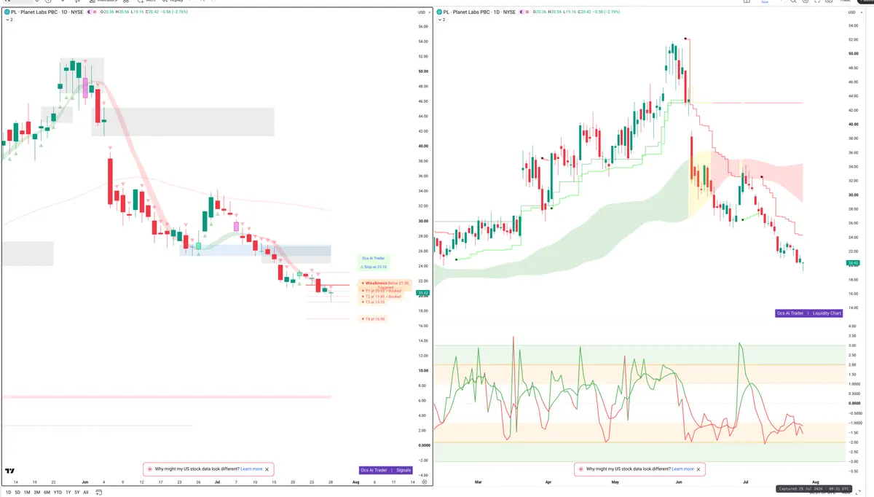This screenshot has width=874, height=497.
Task: Select the 6M time range
Action: pos(47,493)
